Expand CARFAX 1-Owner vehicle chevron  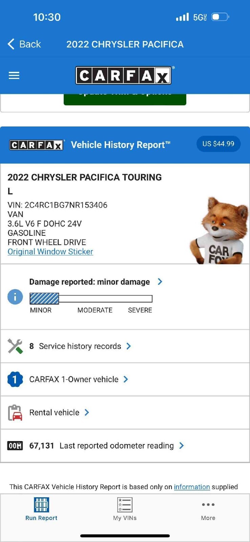126,379
